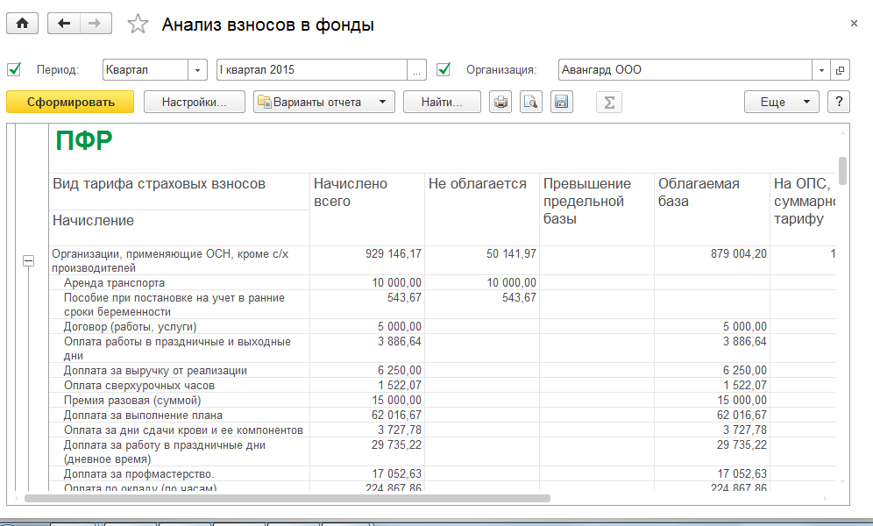Print the report with printer icon
873x526 pixels.
(500, 103)
